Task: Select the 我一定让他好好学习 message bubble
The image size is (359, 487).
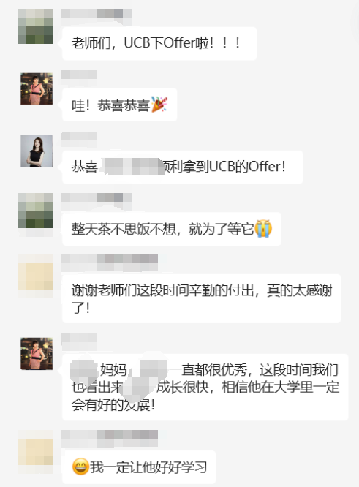Action: coord(140,467)
